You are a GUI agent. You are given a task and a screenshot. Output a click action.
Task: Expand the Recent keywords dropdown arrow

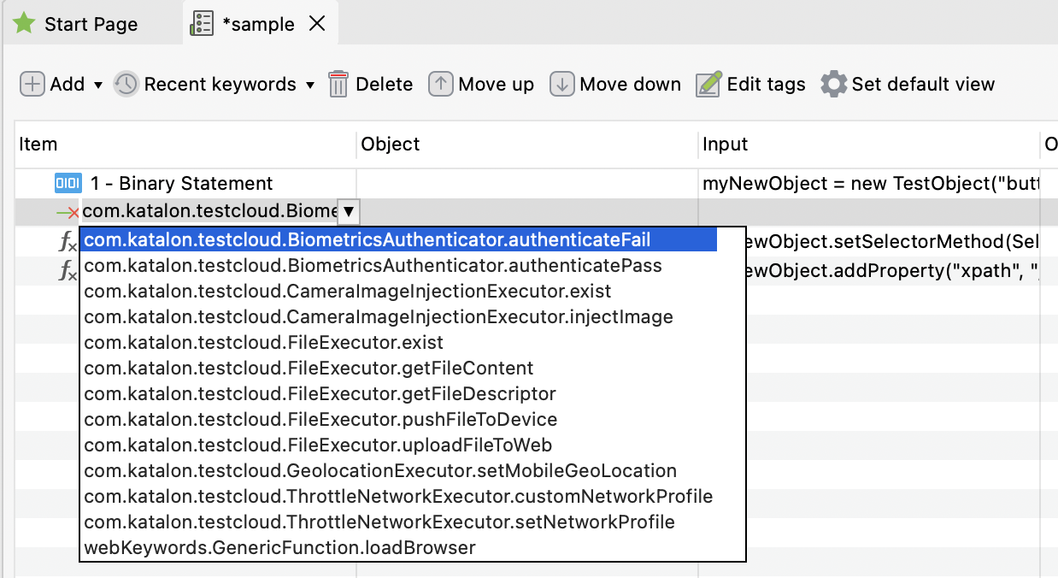(309, 84)
